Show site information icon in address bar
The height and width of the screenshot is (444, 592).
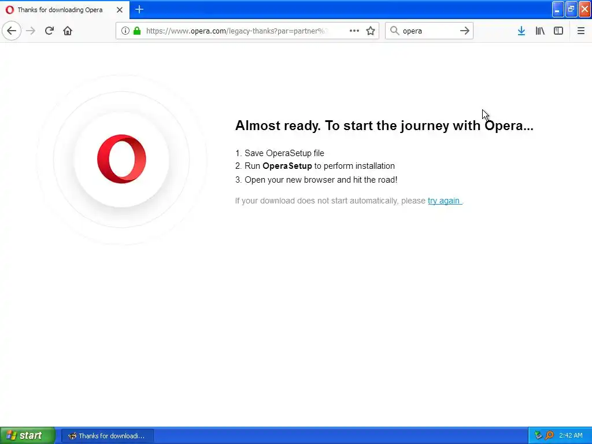click(125, 31)
